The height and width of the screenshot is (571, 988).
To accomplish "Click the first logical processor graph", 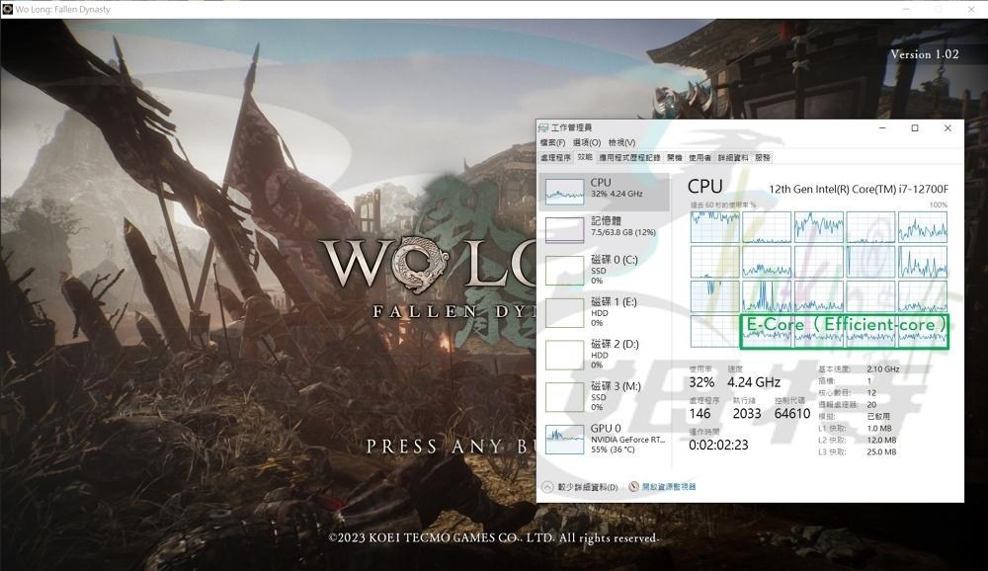I will click(x=714, y=227).
